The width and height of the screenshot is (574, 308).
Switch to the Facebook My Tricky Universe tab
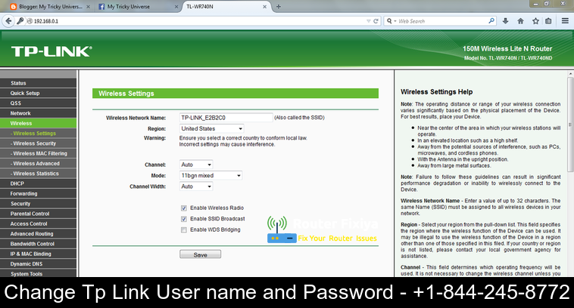point(136,7)
